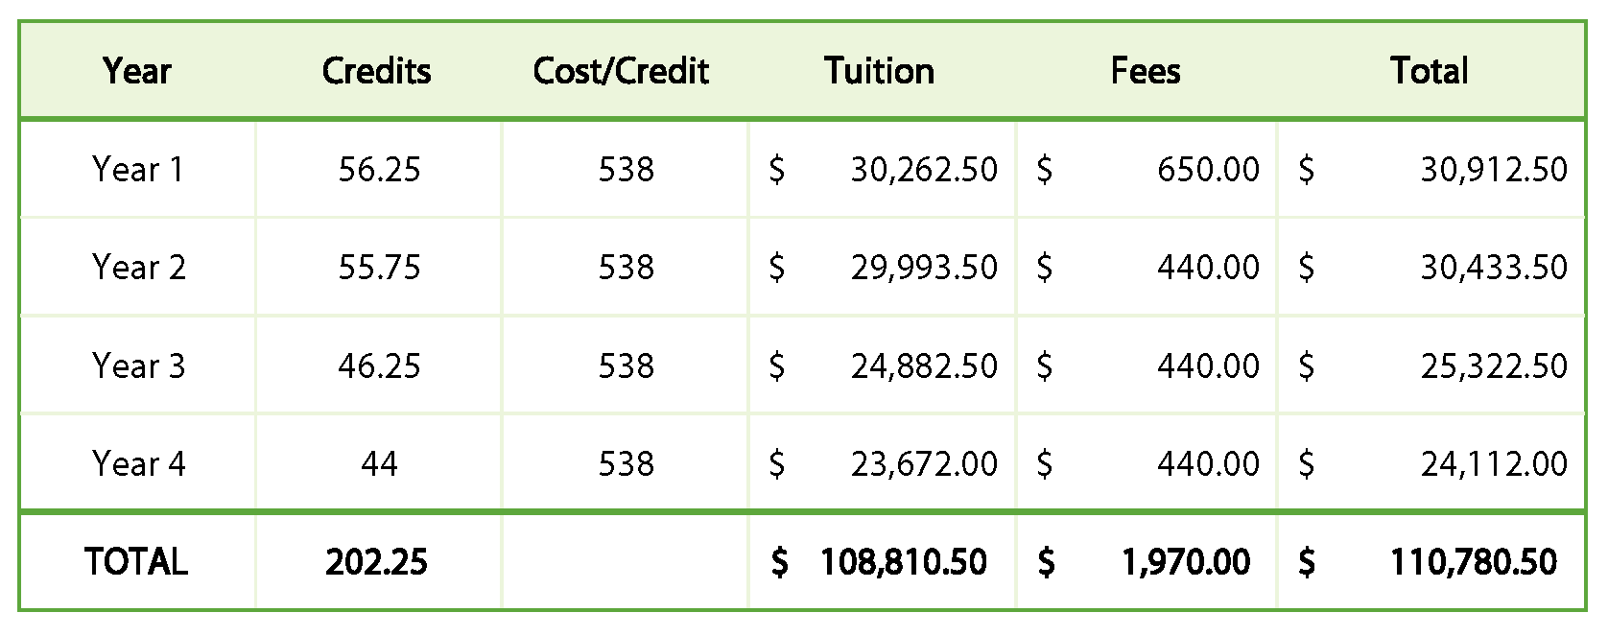Screen dimensions: 1608x636
Task: Click the Cost/Credit header cell
Action: point(621,71)
